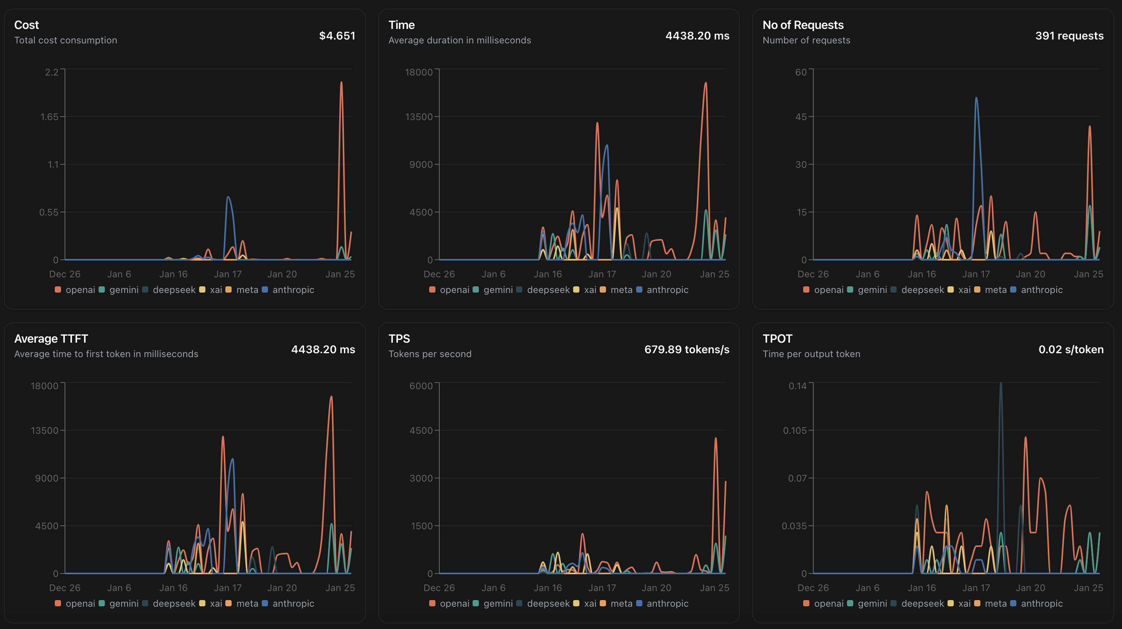
Task: Toggle openai series in Cost chart legend
Action: coord(75,290)
